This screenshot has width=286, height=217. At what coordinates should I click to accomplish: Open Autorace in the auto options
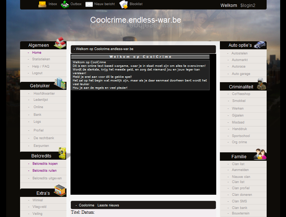pos(239,67)
